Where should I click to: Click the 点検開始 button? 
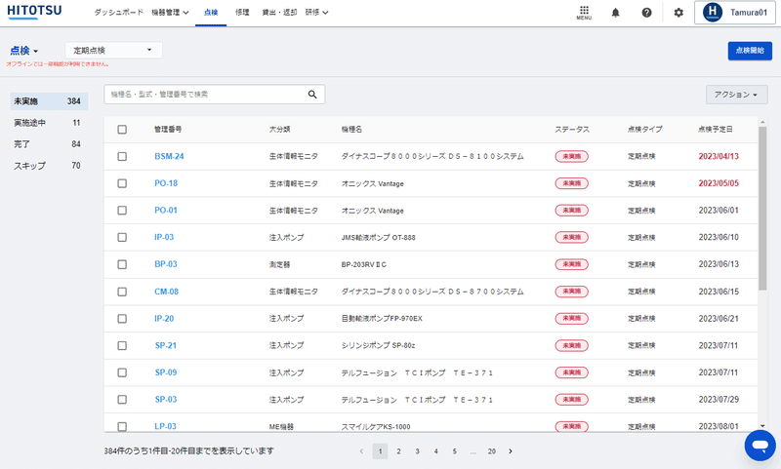(x=750, y=51)
